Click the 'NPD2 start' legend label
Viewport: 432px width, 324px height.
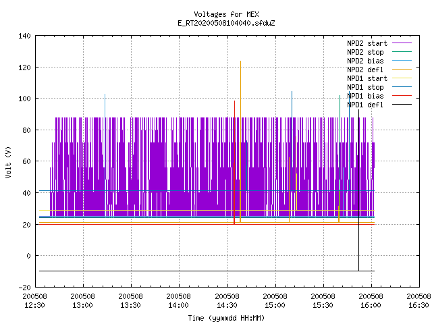tap(367, 43)
